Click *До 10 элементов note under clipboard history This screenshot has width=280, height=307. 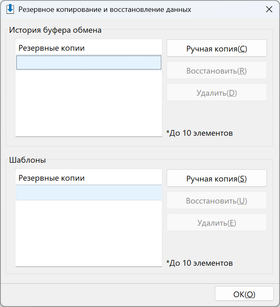[199, 133]
